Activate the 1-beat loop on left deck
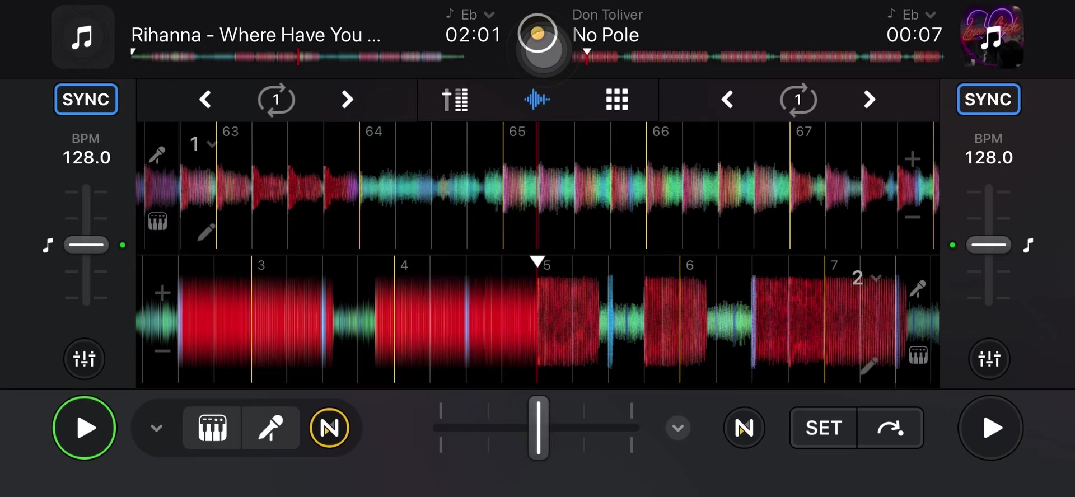The width and height of the screenshot is (1075, 497). pyautogui.click(x=276, y=100)
